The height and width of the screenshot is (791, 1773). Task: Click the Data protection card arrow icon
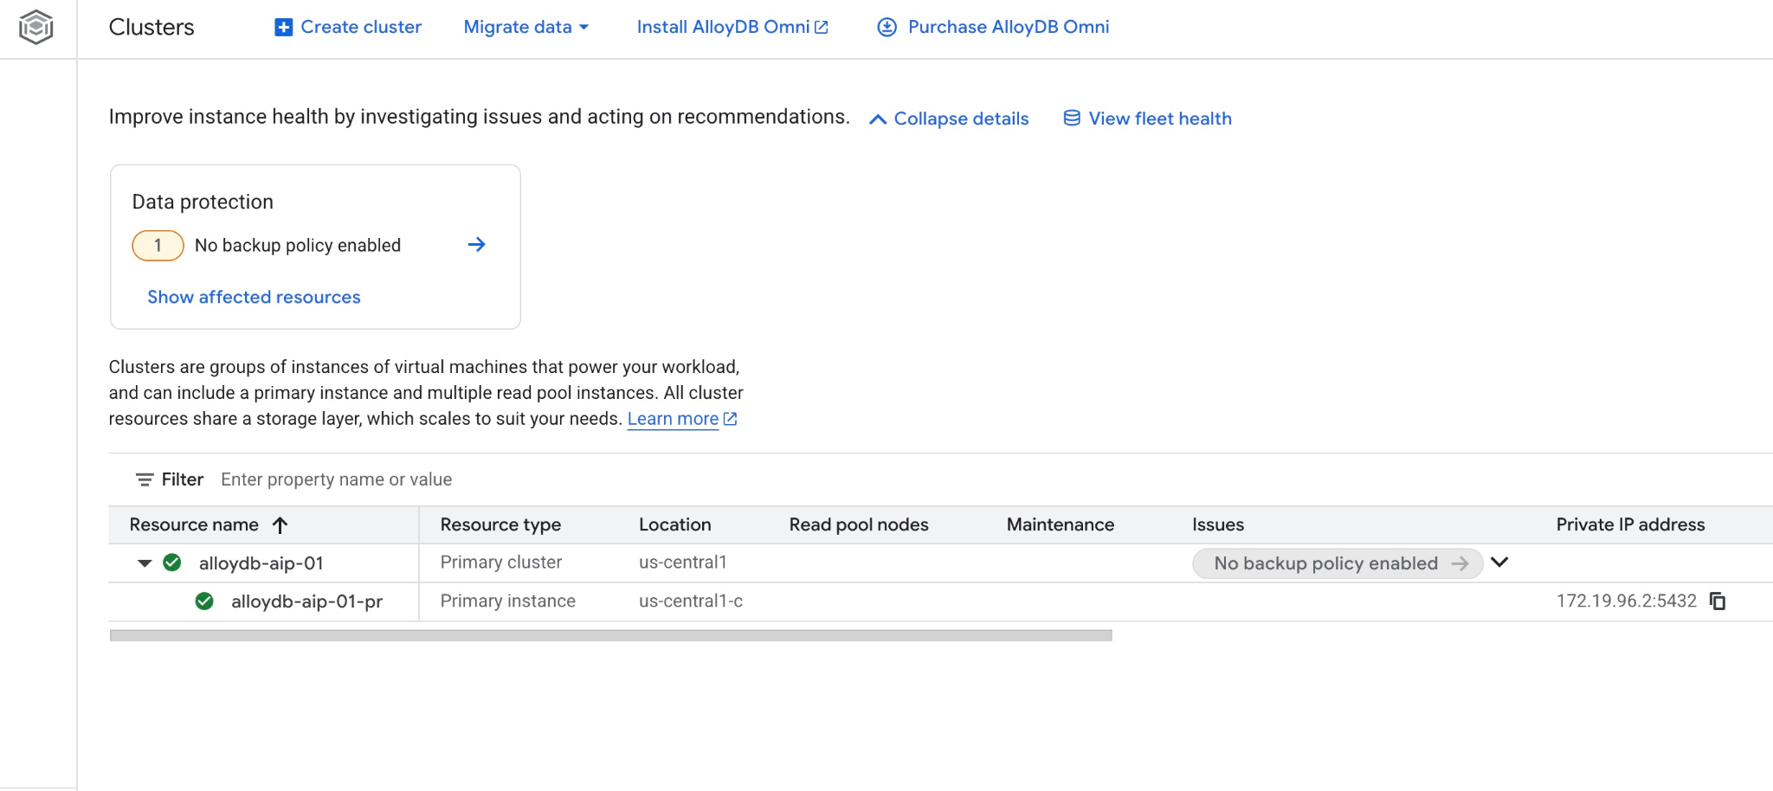click(x=476, y=245)
